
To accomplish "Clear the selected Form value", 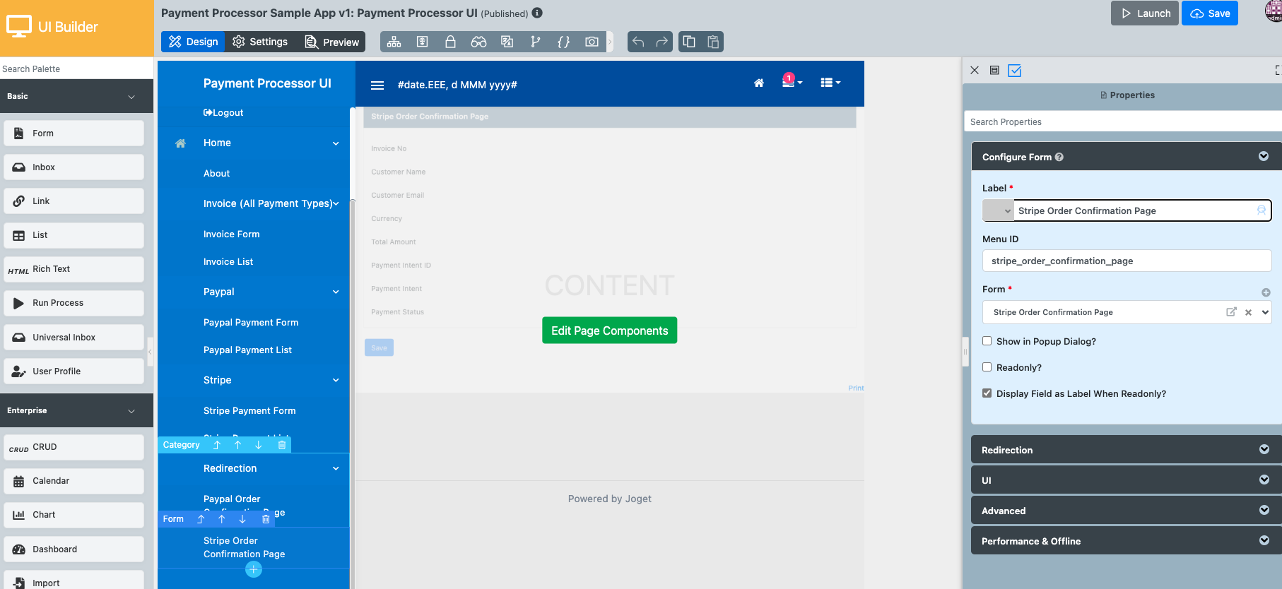I will 1248,312.
